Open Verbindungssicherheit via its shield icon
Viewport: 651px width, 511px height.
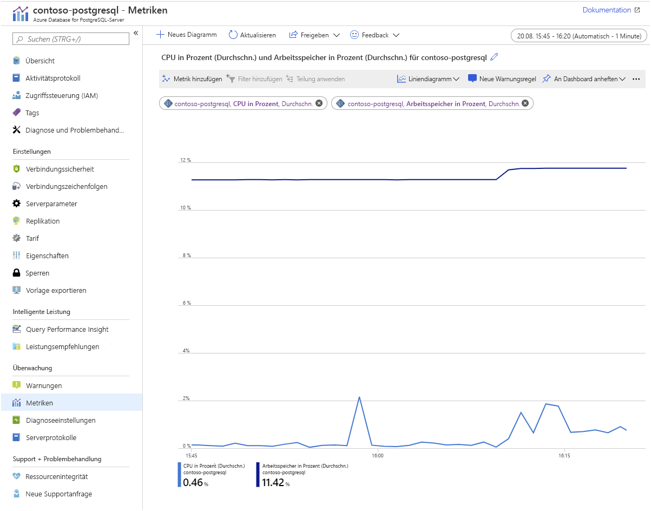tap(17, 169)
